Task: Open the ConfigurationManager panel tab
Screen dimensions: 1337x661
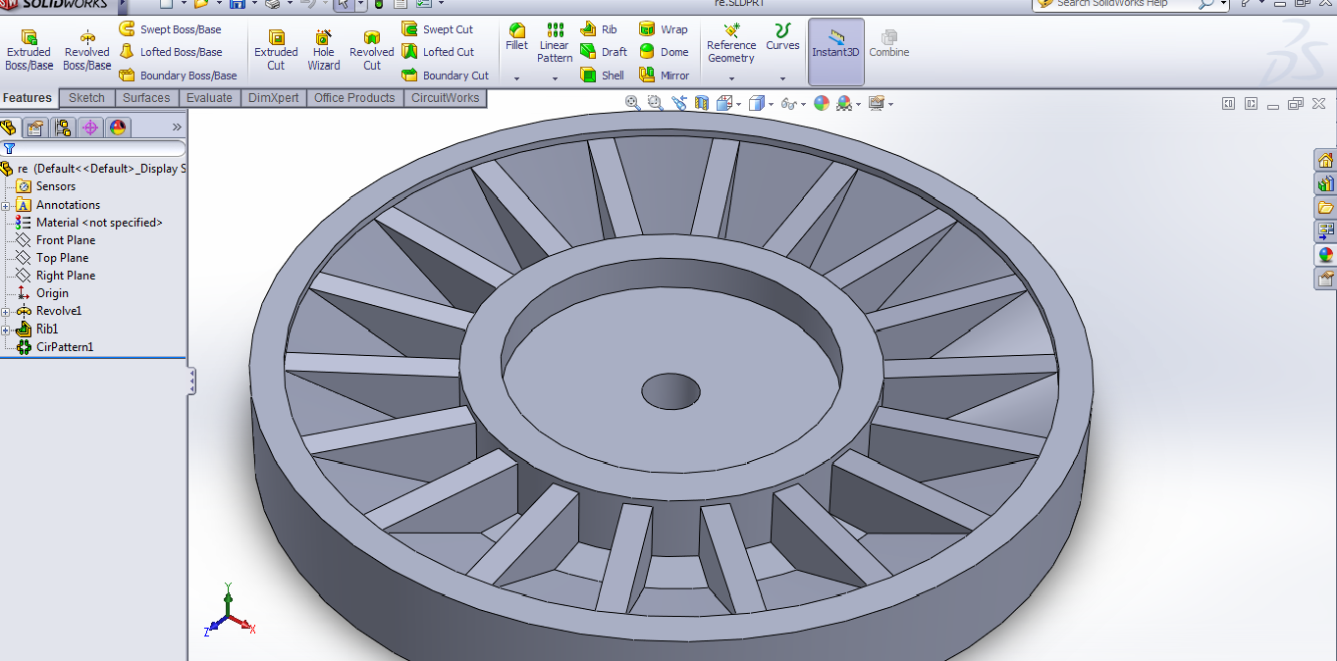Action: click(x=63, y=127)
